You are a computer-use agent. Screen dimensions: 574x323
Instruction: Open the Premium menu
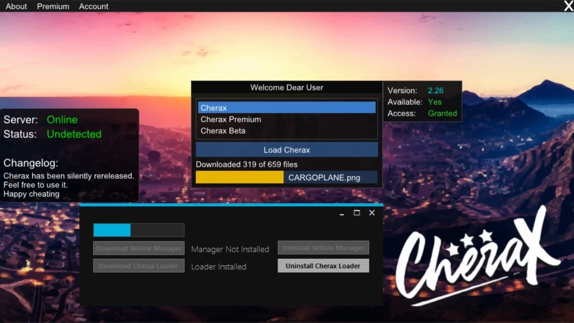point(53,6)
